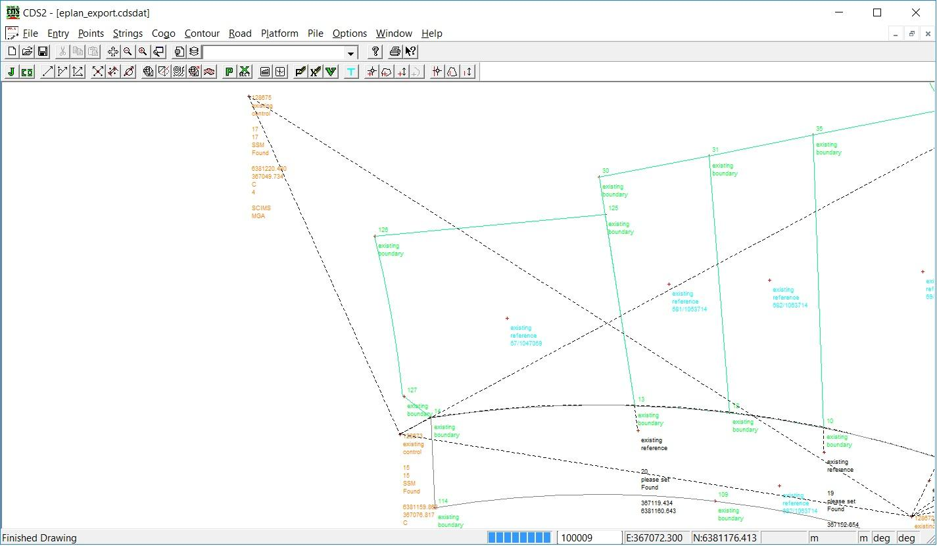The height and width of the screenshot is (546, 937).
Task: Click the printer icon
Action: click(x=395, y=52)
